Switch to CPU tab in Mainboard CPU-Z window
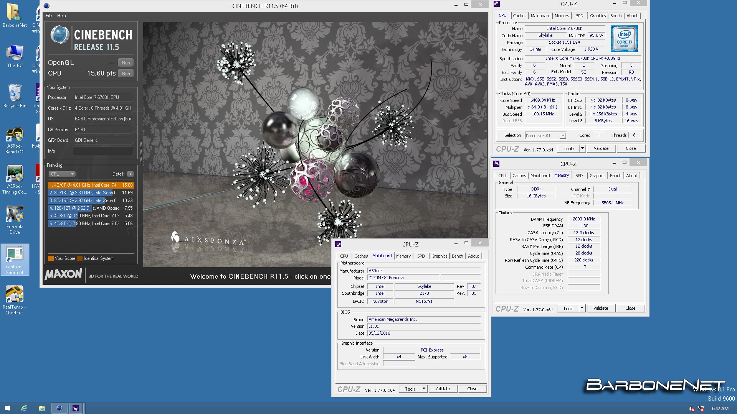The height and width of the screenshot is (414, 737). (x=344, y=256)
